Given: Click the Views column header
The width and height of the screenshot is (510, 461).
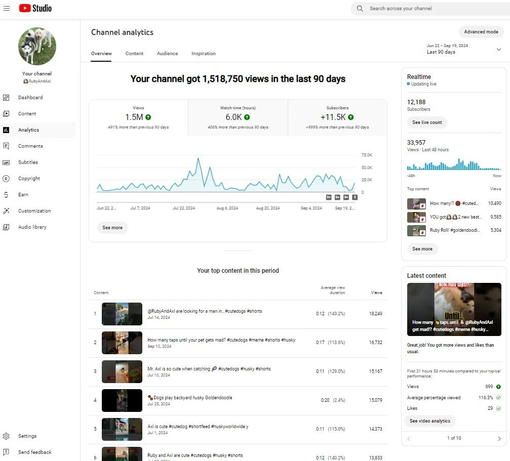Looking at the screenshot, I should point(376,292).
